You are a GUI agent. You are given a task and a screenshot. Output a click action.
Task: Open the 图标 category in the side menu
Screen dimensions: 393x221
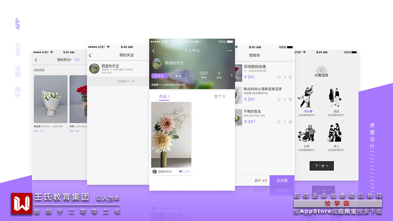click(x=17, y=71)
